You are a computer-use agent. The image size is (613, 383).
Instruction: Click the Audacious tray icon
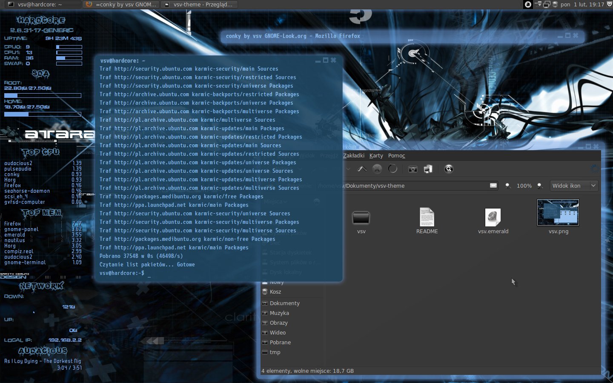pyautogui.click(x=528, y=4)
